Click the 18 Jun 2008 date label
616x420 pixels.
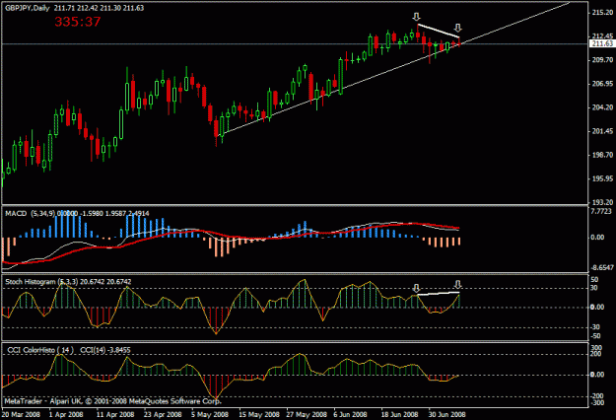click(x=399, y=414)
